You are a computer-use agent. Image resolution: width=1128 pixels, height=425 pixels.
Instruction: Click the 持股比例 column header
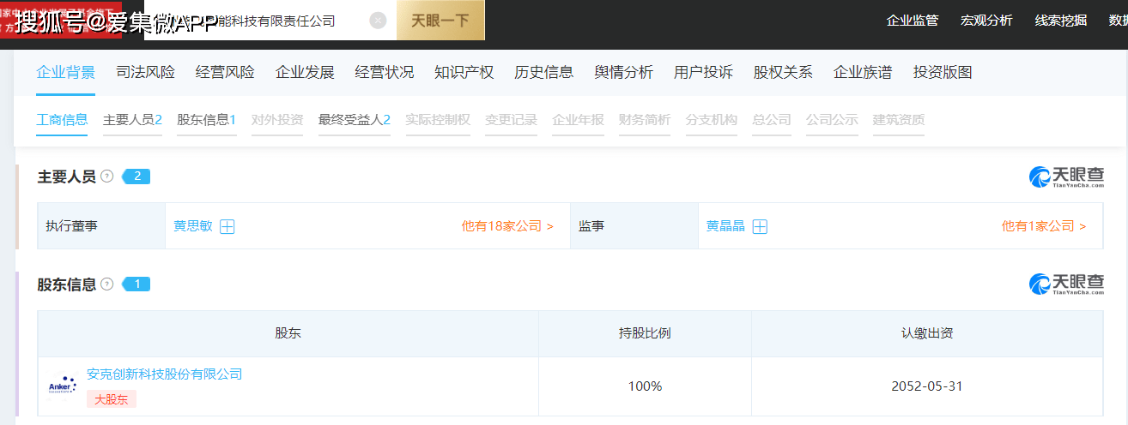[645, 334]
